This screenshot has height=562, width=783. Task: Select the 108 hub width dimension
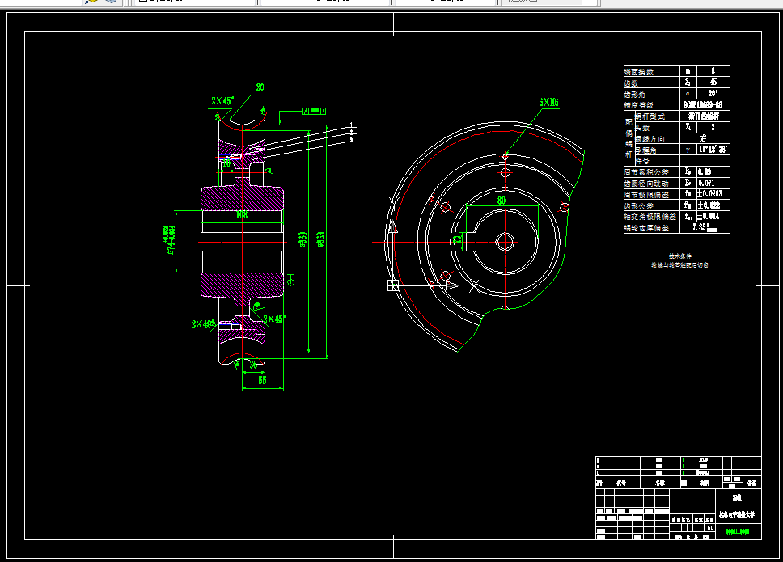pyautogui.click(x=242, y=214)
